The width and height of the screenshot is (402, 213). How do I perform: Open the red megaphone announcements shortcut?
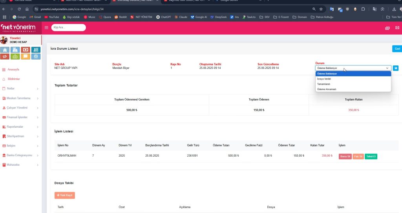click(5, 56)
